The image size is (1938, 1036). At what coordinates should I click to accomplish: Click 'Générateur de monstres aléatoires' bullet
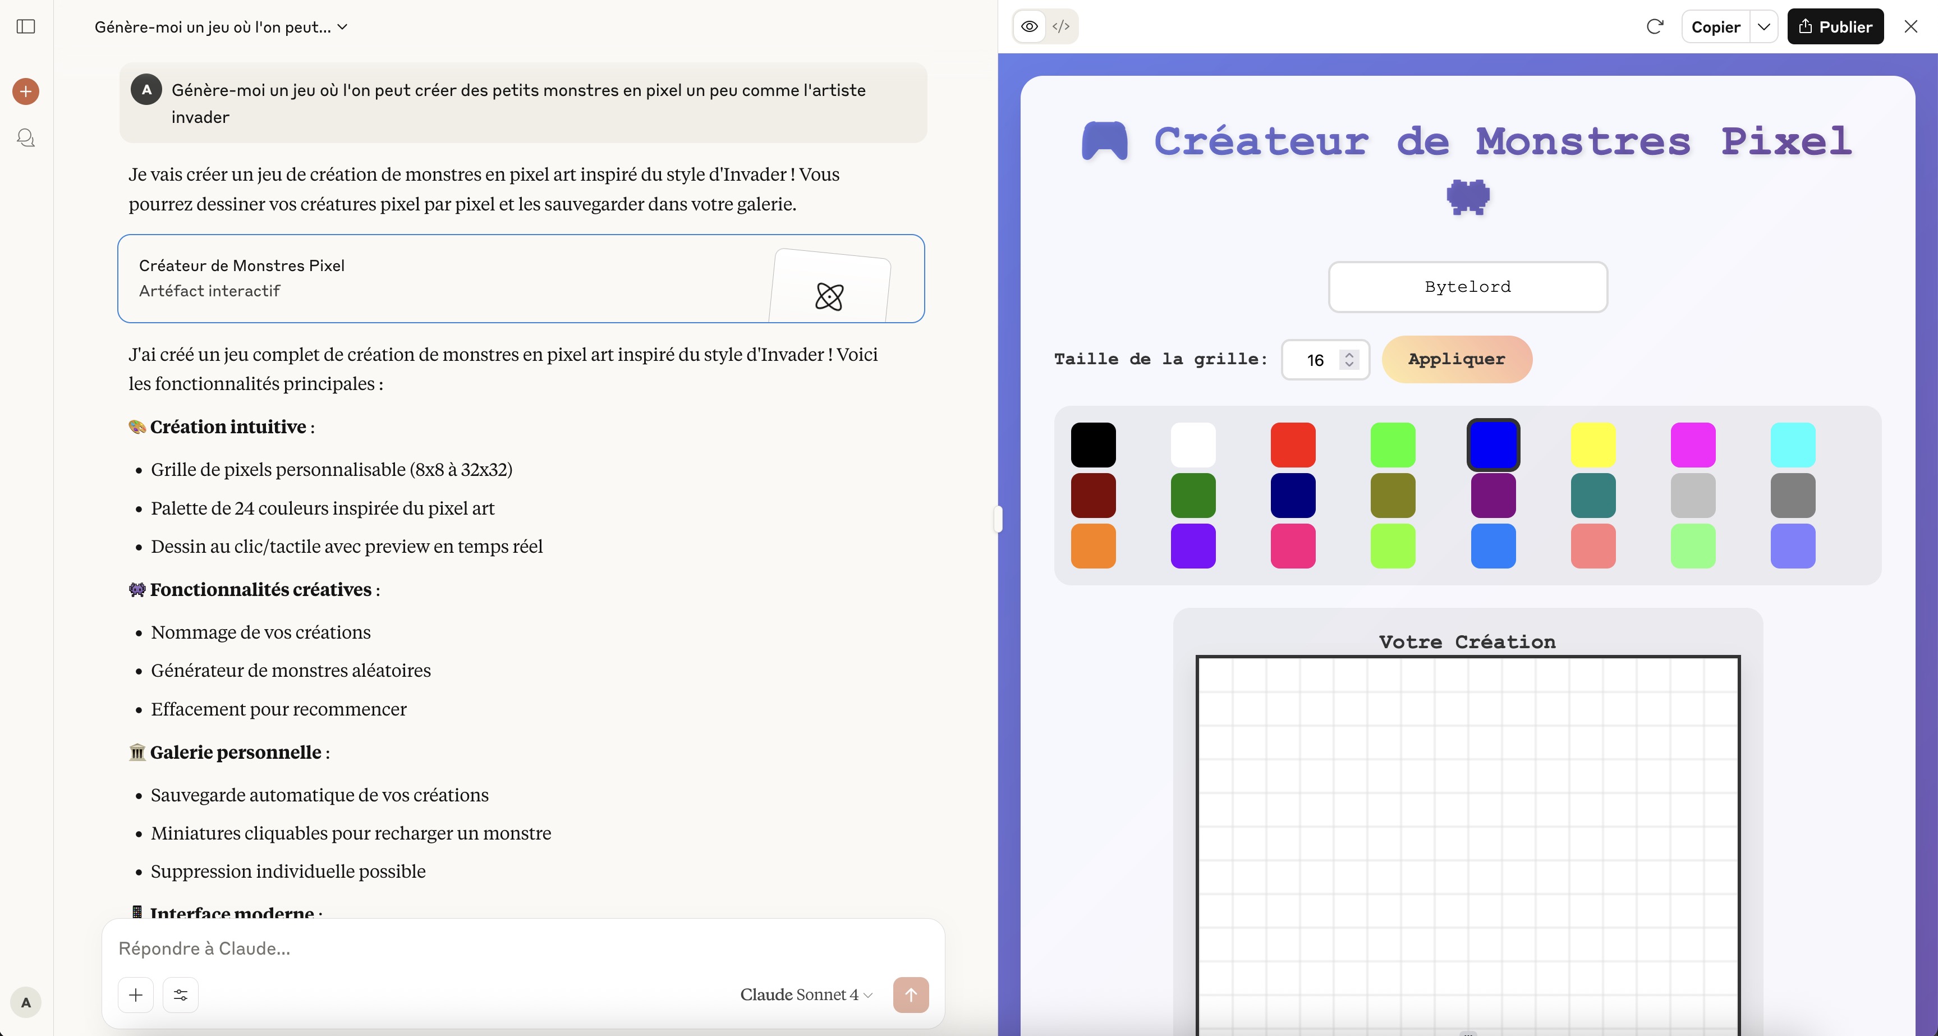pyautogui.click(x=291, y=670)
